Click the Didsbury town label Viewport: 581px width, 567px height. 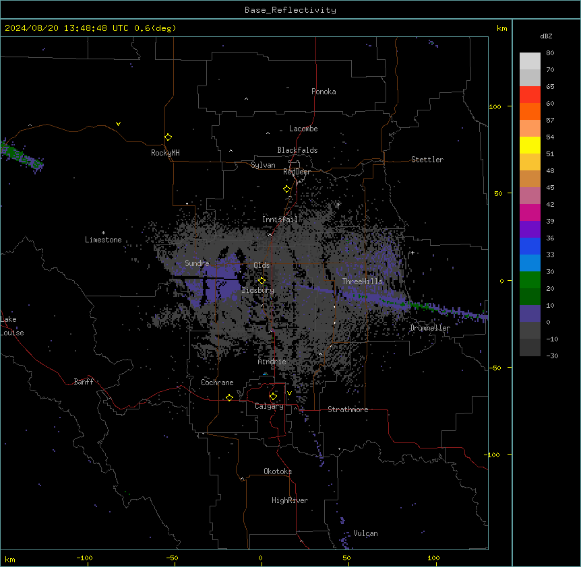[258, 290]
